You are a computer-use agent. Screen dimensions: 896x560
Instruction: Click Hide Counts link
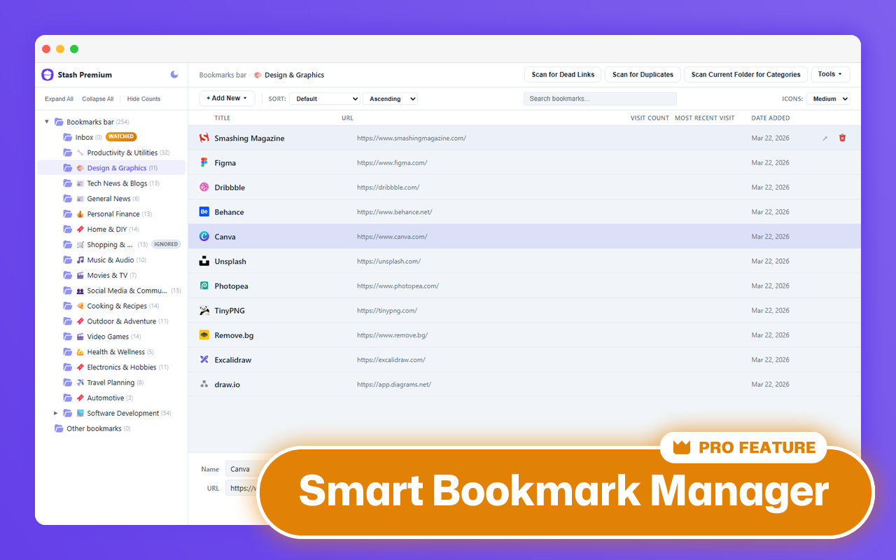(x=143, y=99)
